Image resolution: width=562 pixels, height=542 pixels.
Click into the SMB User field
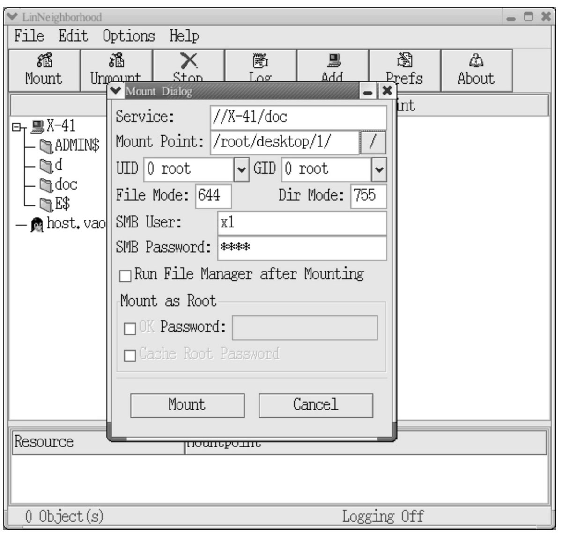point(302,223)
